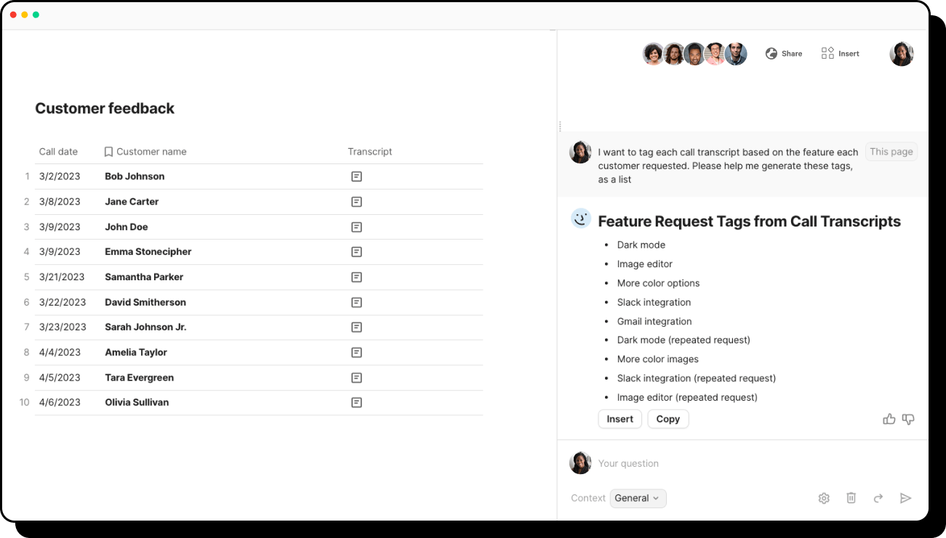Click the thumbs down feedback icon

(908, 419)
